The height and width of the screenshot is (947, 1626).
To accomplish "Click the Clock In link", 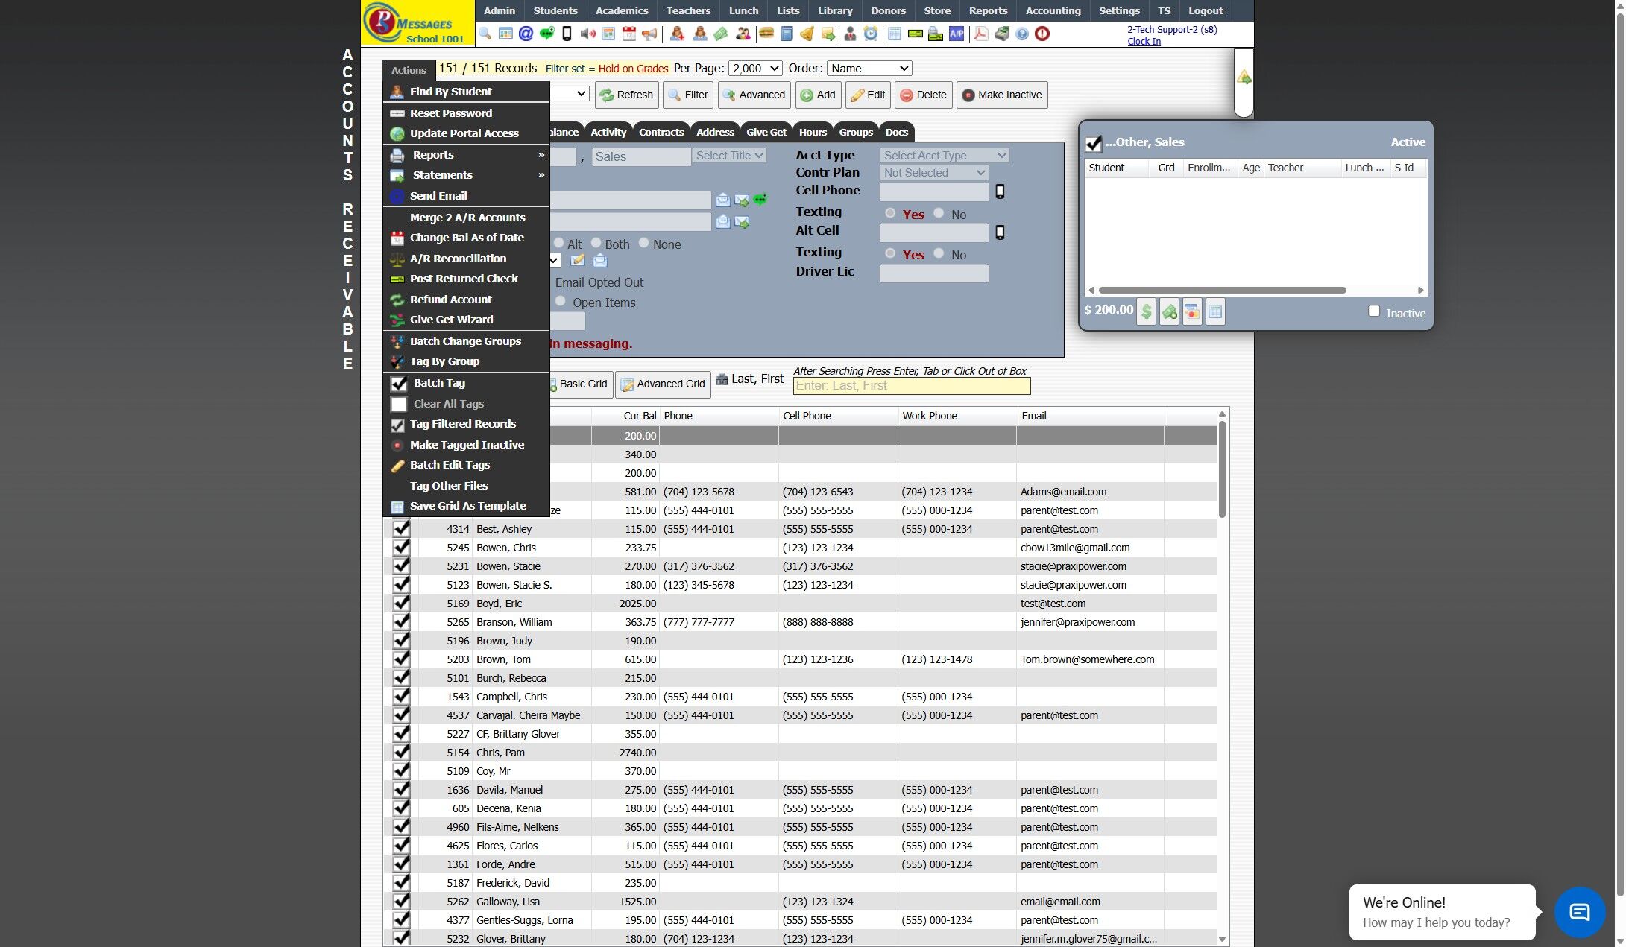I will point(1144,42).
